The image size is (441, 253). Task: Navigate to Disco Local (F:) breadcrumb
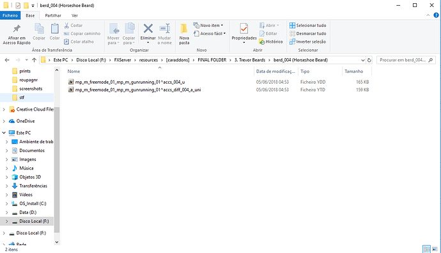[x=91, y=60]
